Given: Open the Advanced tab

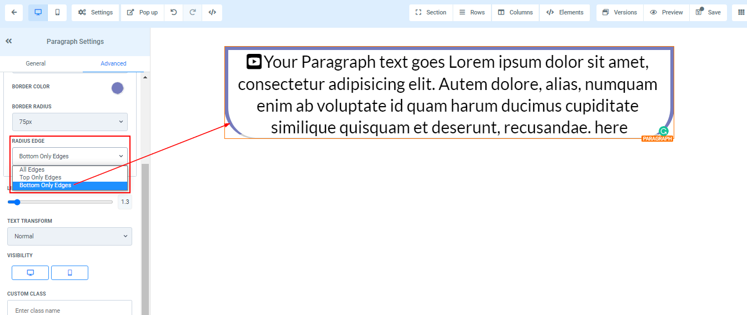Looking at the screenshot, I should [113, 63].
